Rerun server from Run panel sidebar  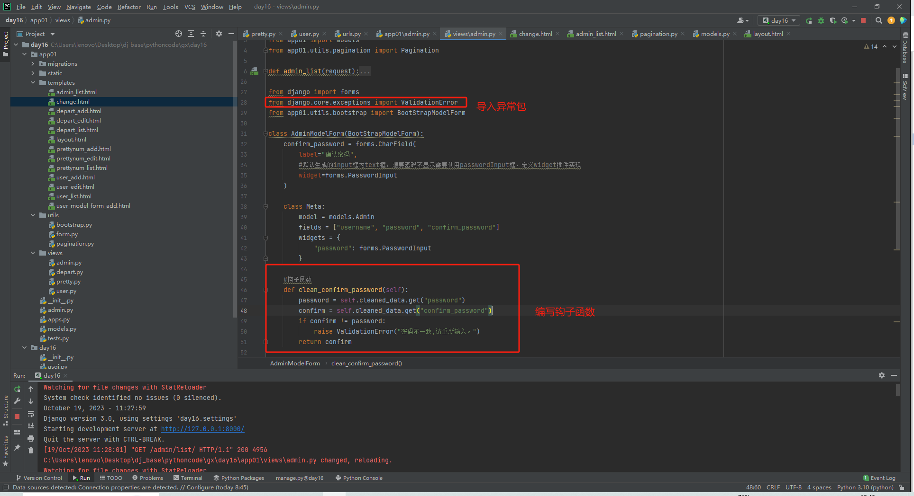pos(17,389)
